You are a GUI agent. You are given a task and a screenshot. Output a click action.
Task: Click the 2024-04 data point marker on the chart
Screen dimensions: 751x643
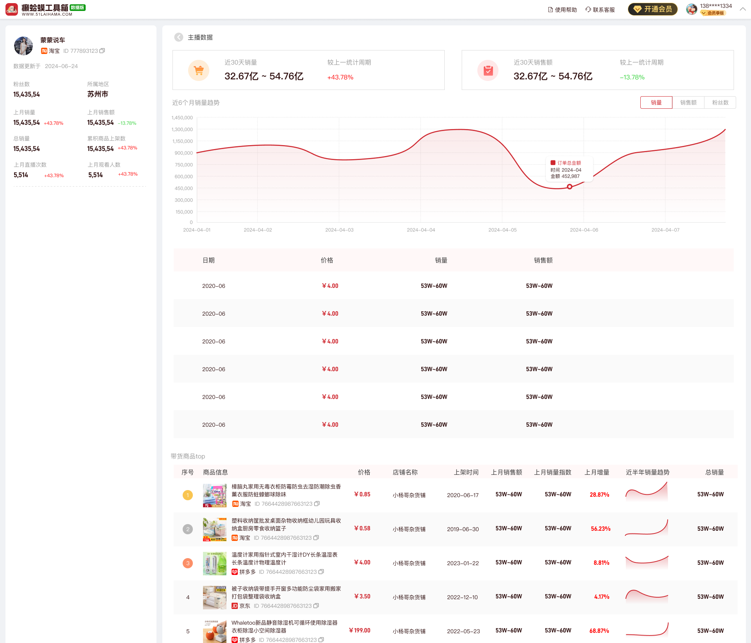pos(570,187)
